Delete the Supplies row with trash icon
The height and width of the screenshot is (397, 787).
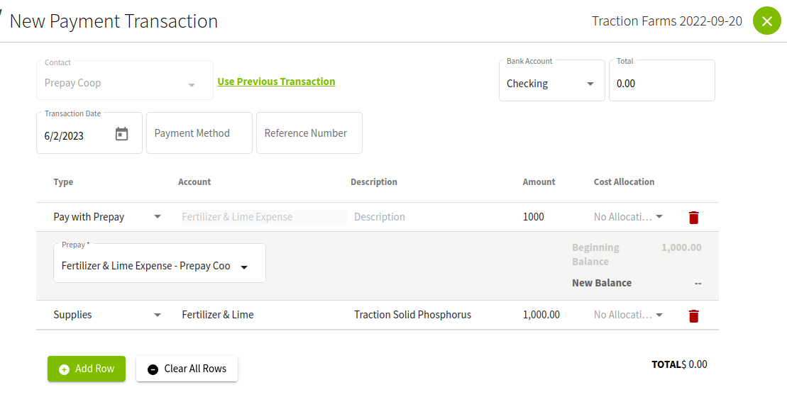[693, 315]
